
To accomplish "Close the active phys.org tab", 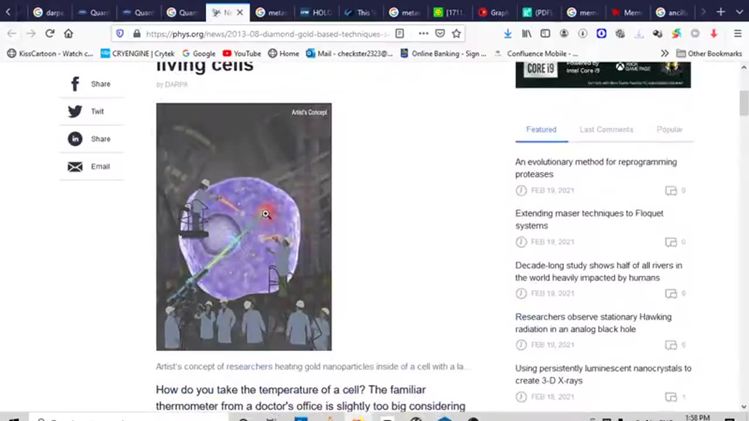I will point(239,12).
